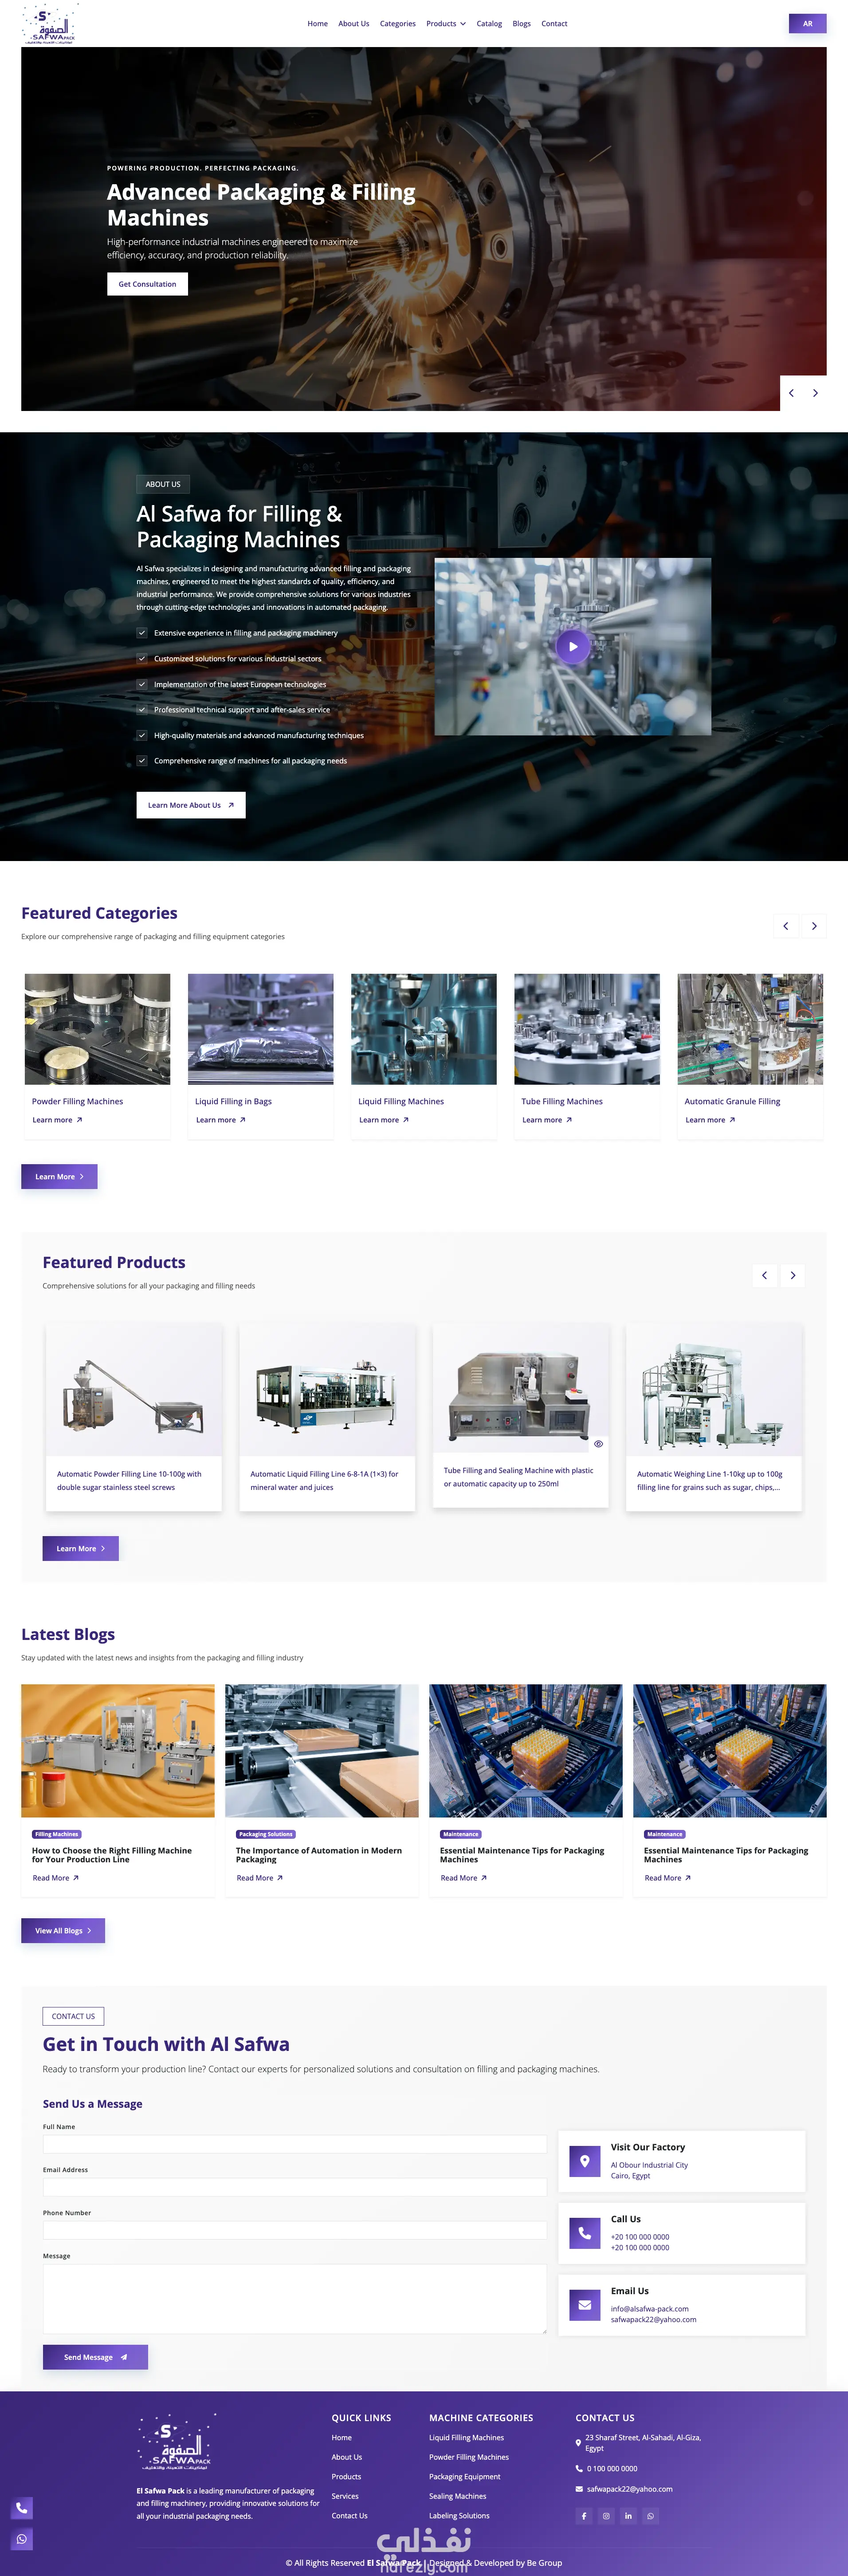Click the envelope icon in footer contact

pos(579,2489)
